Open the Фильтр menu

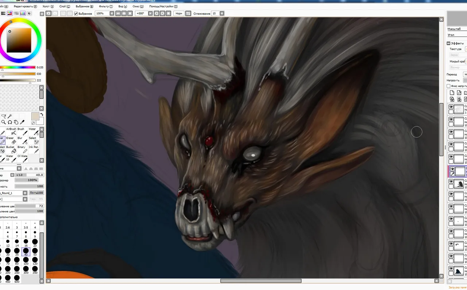coord(106,6)
